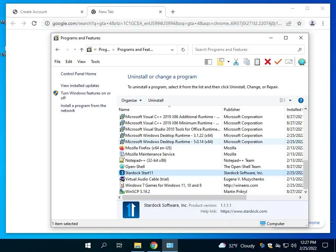Open File Explorer from the taskbar
Viewport: 336px width, 252px height.
click(137, 245)
